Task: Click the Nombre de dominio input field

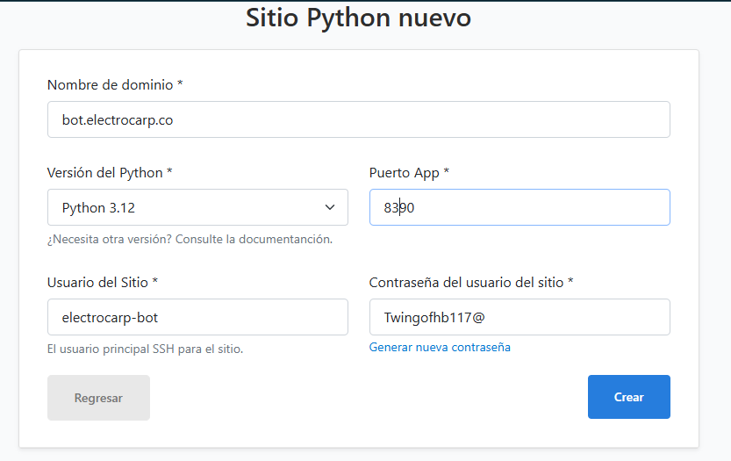Action: tap(359, 119)
